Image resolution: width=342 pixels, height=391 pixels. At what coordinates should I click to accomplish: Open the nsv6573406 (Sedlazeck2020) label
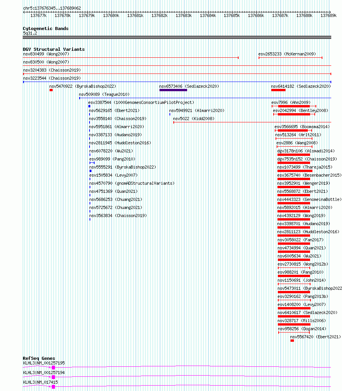point(189,86)
